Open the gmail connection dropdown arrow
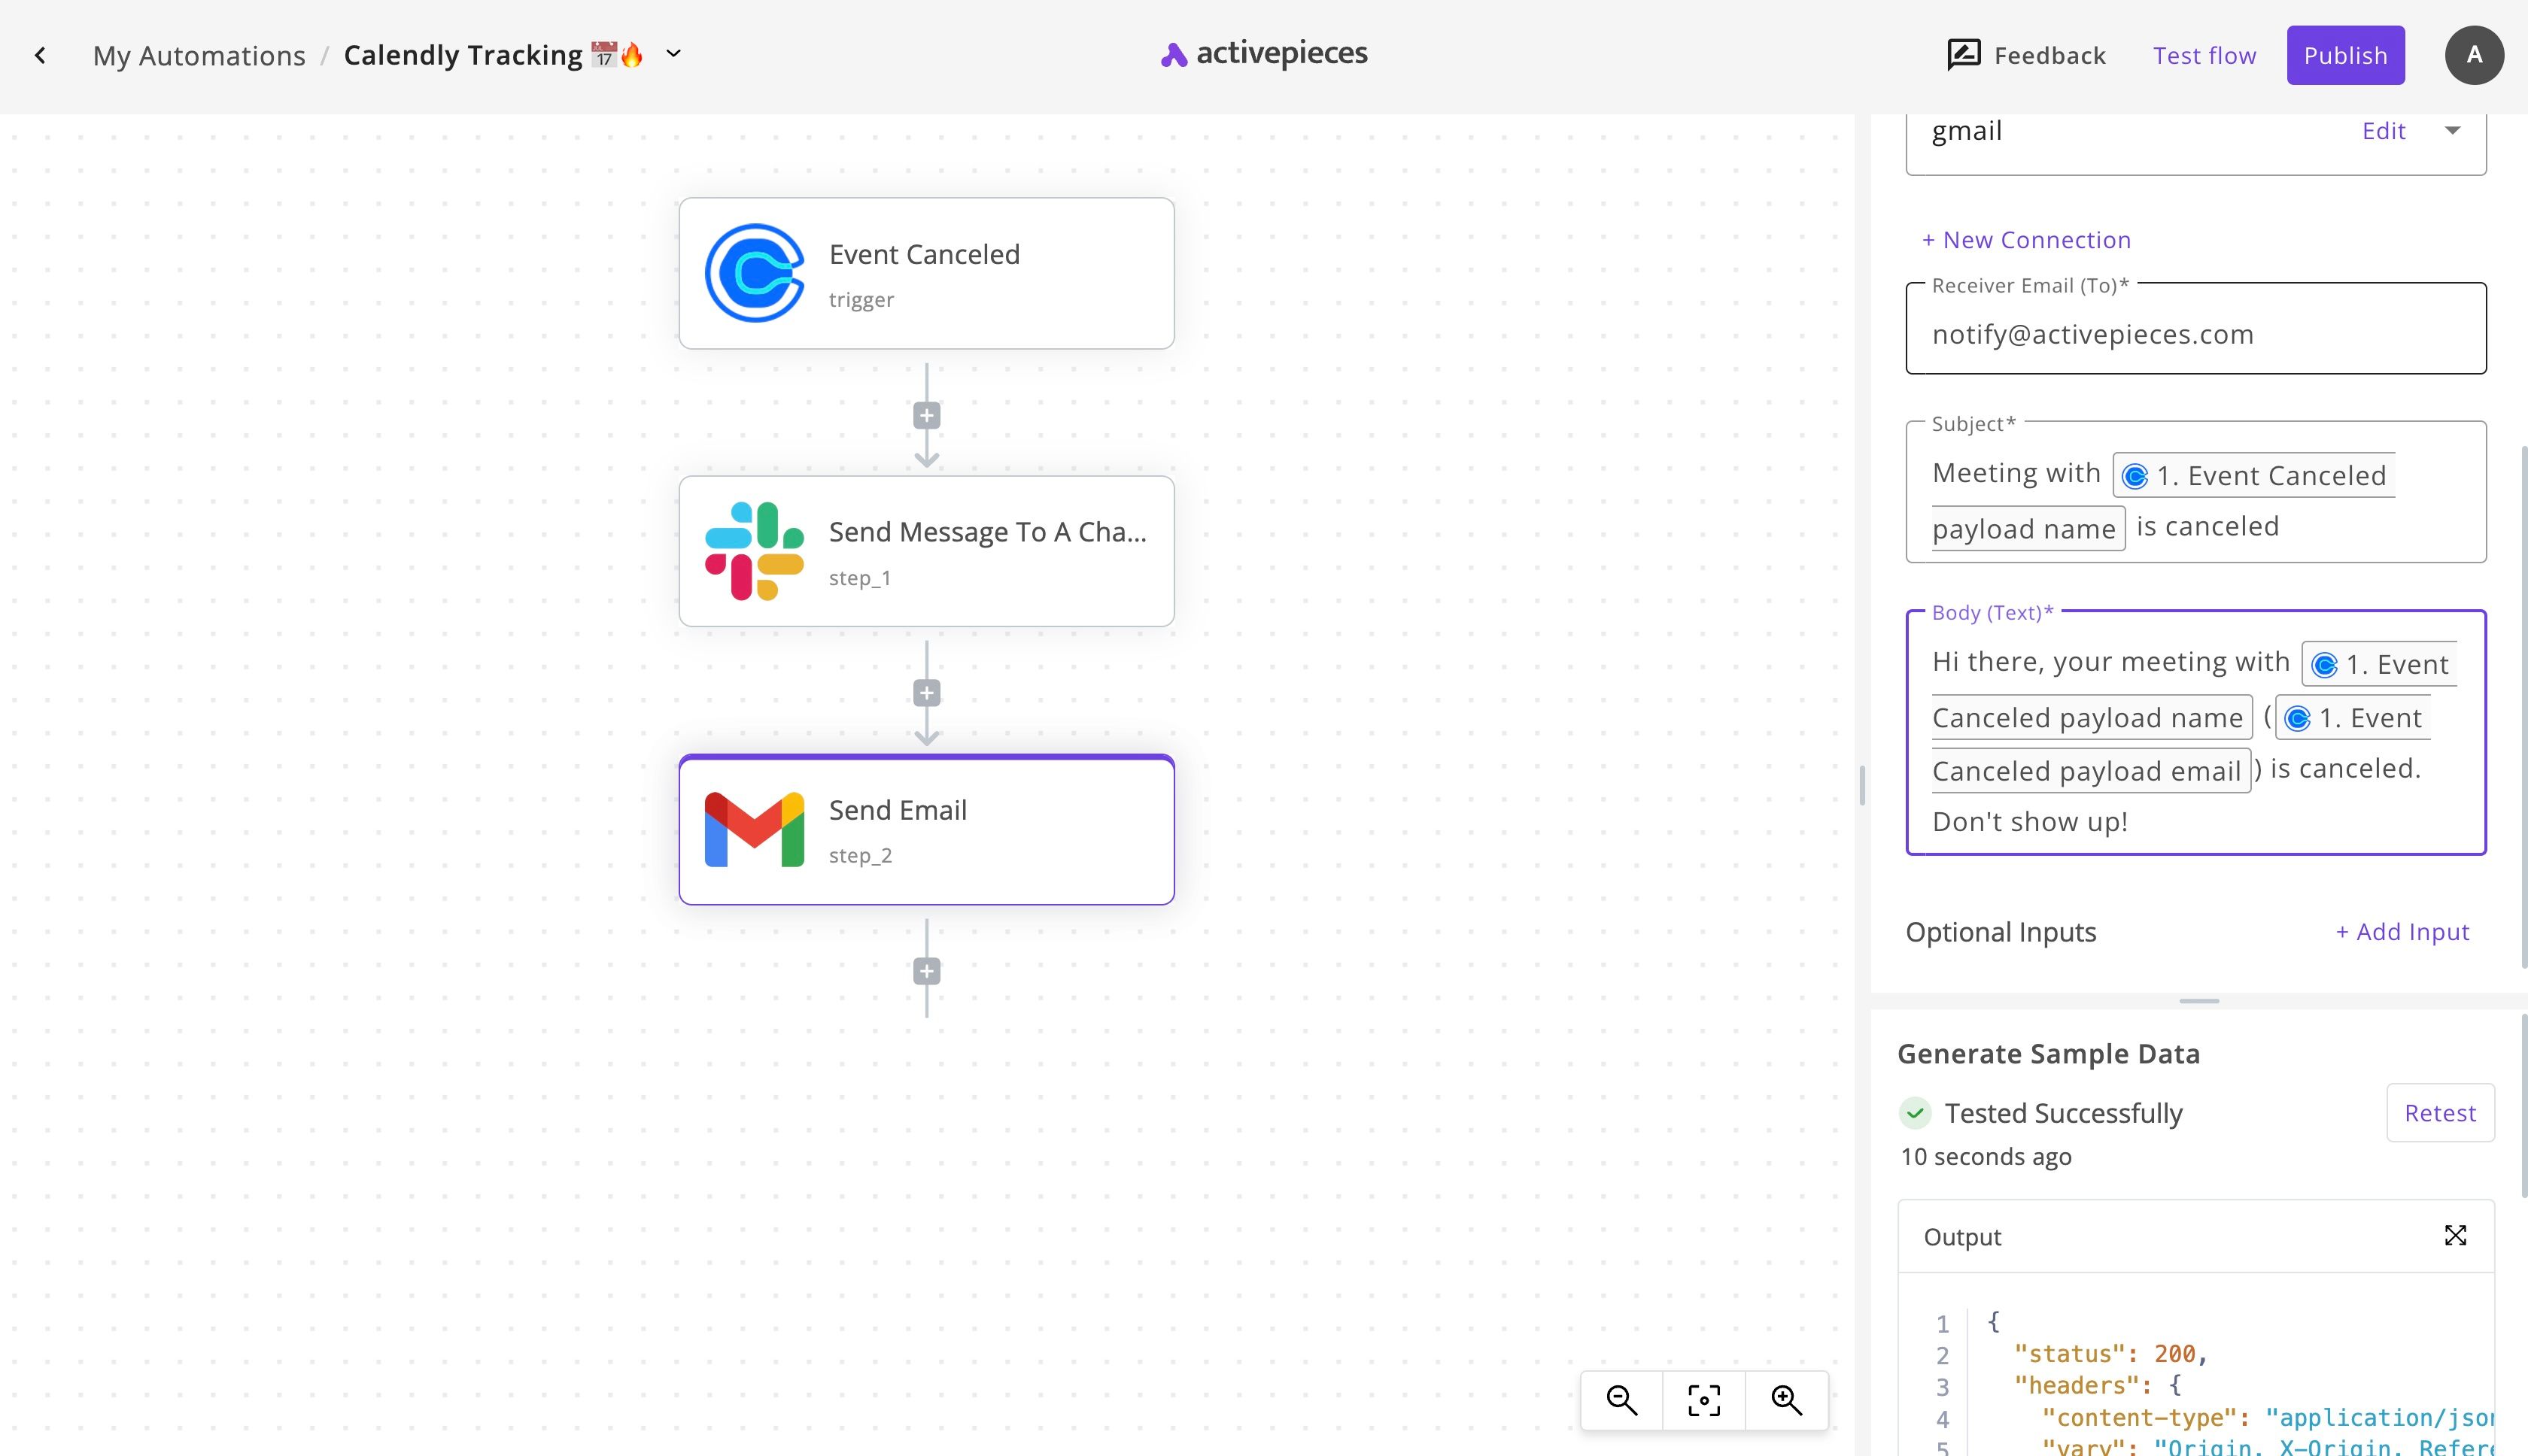 [2452, 131]
